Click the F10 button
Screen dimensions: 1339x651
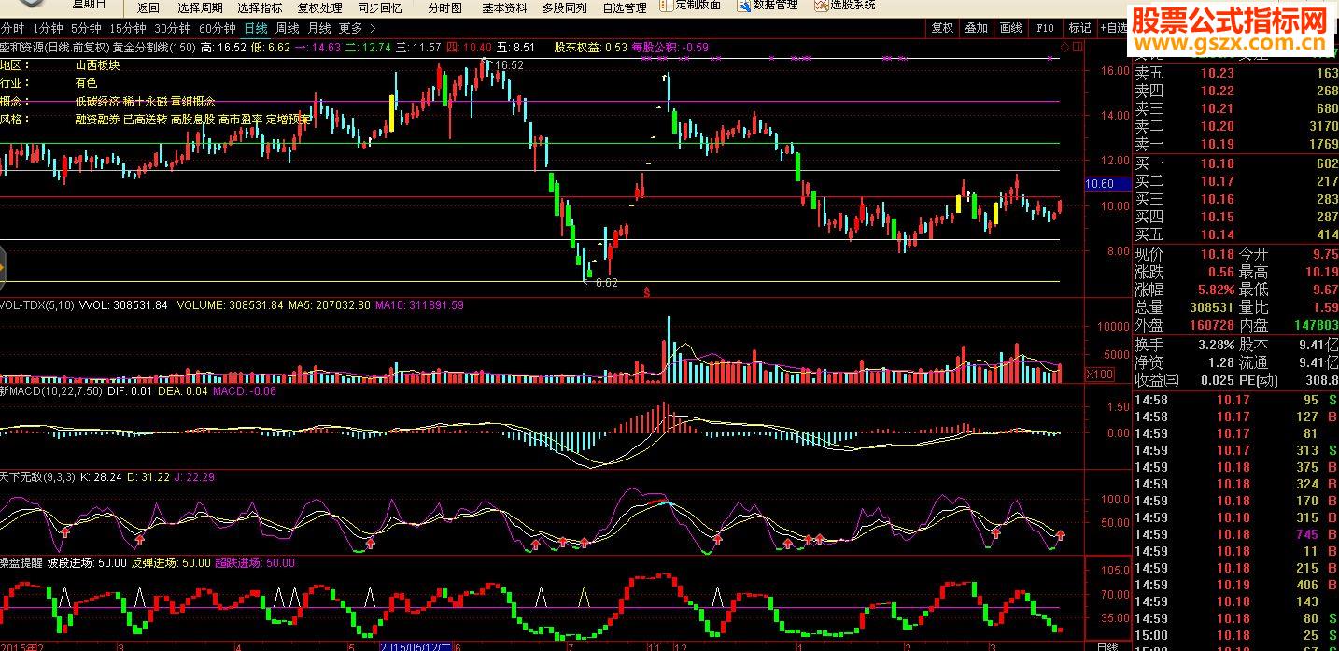tap(1046, 28)
